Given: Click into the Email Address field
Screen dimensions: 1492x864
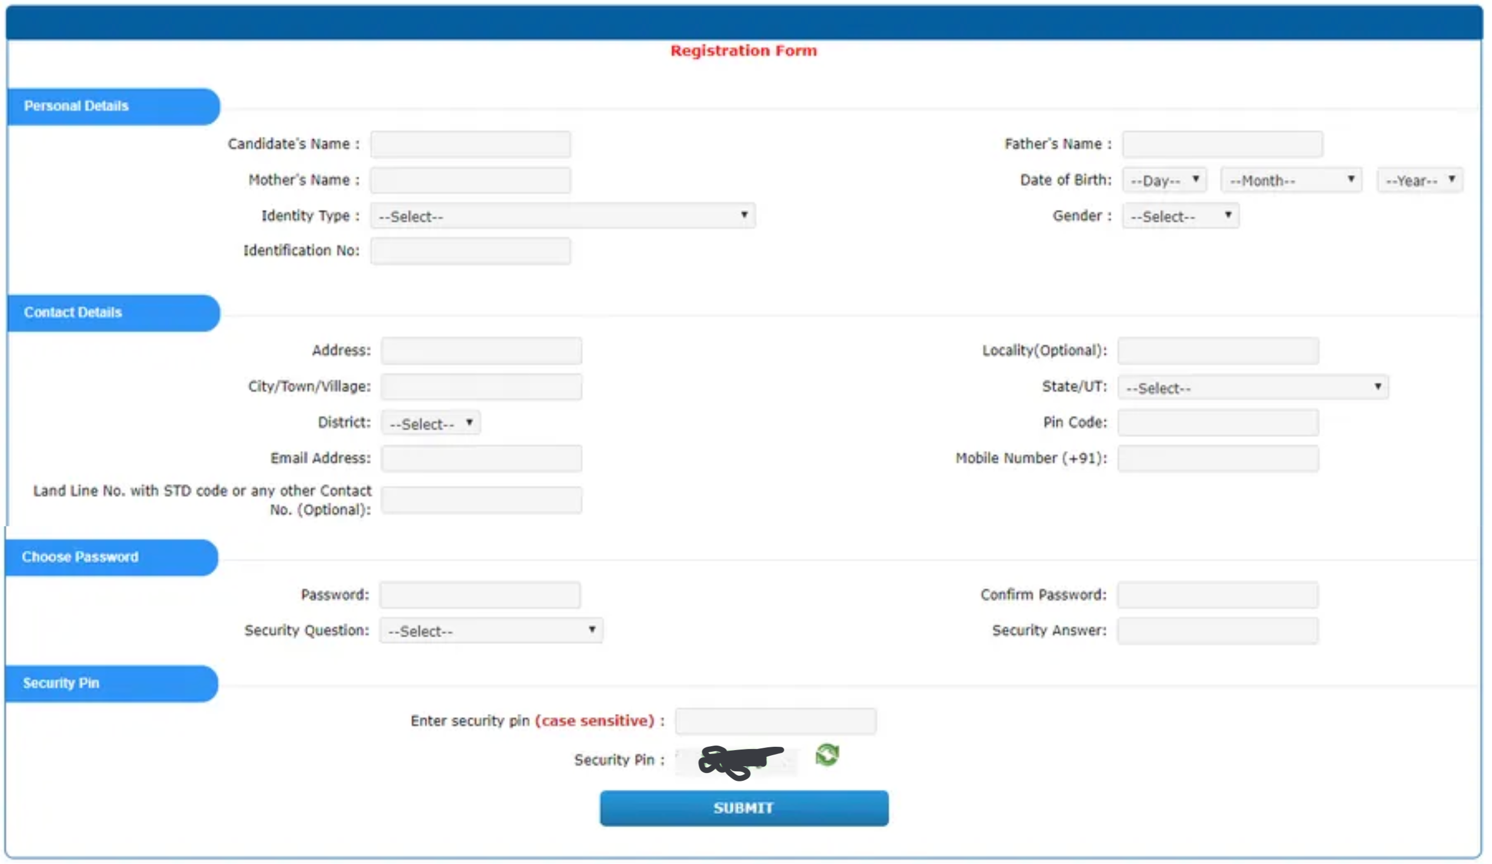Looking at the screenshot, I should 482,458.
